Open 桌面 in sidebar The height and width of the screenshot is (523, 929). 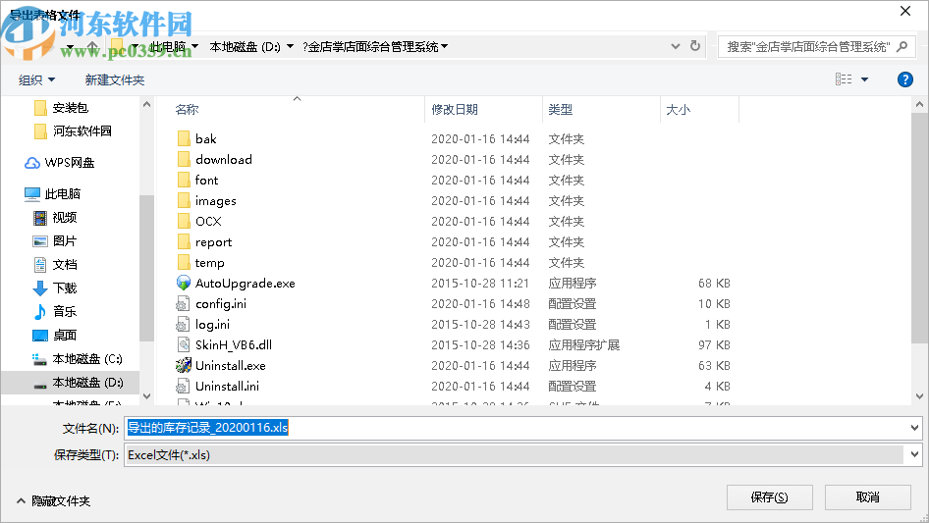pos(55,336)
